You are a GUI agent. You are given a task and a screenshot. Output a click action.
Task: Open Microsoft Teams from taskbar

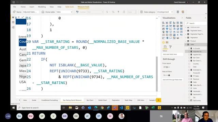[x=115, y=108]
